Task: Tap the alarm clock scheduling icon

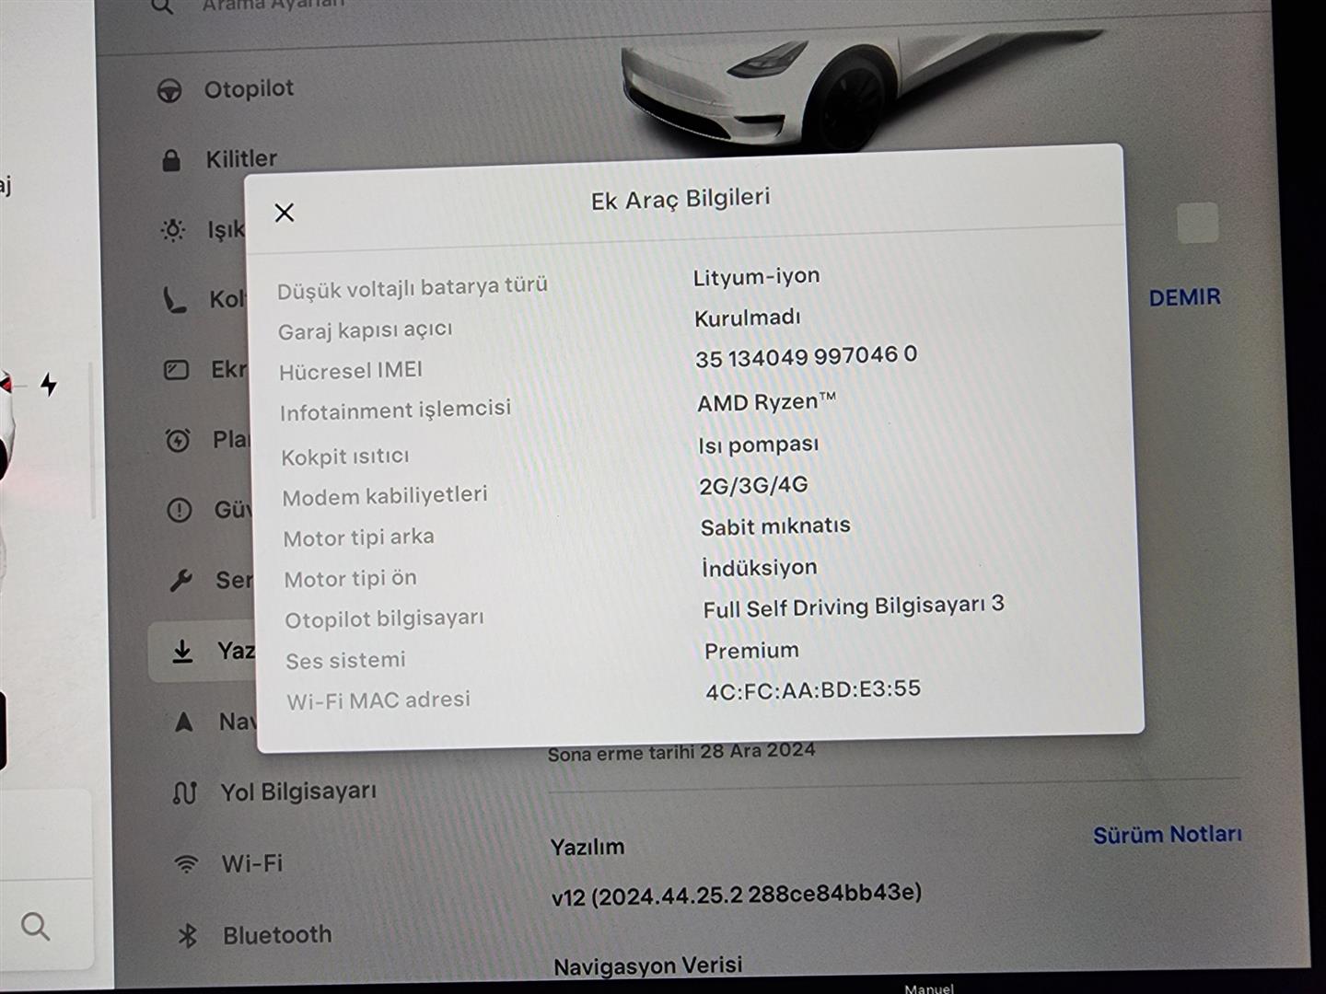Action: point(178,440)
